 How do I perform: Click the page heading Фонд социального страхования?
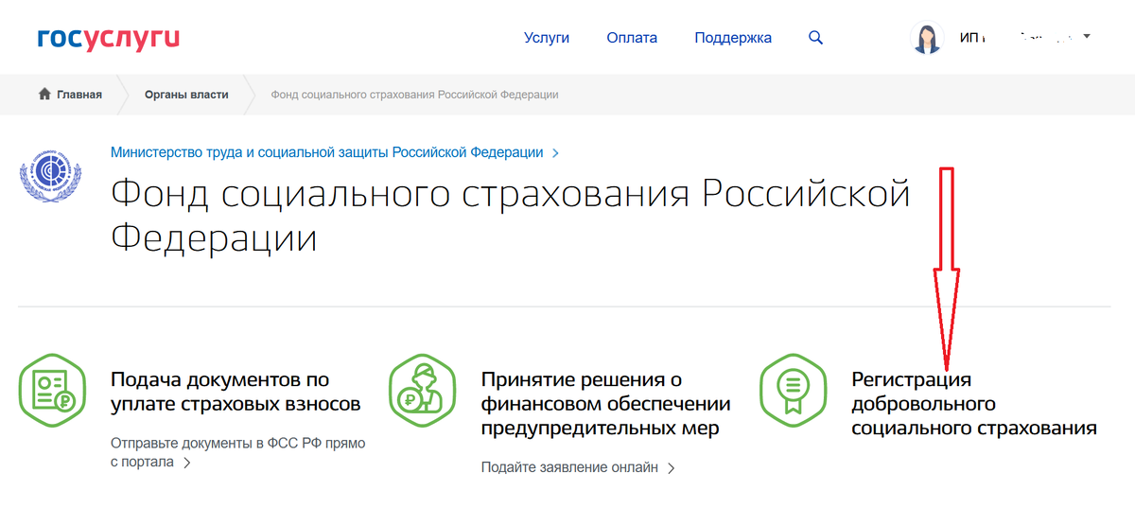pyautogui.click(x=511, y=215)
